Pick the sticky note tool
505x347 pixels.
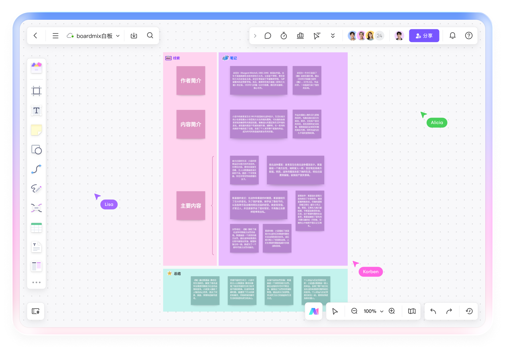pyautogui.click(x=36, y=130)
